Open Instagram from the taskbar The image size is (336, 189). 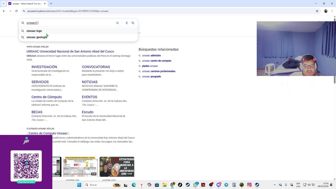[x=249, y=185]
